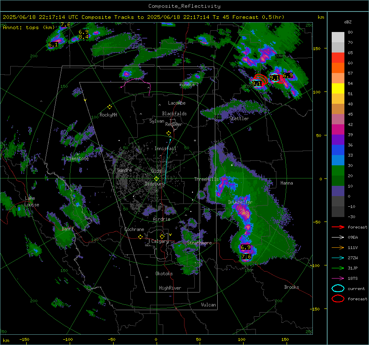Click the red forecast ellipses storm cluster
This screenshot has height=345, width=369.
pos(260,80)
